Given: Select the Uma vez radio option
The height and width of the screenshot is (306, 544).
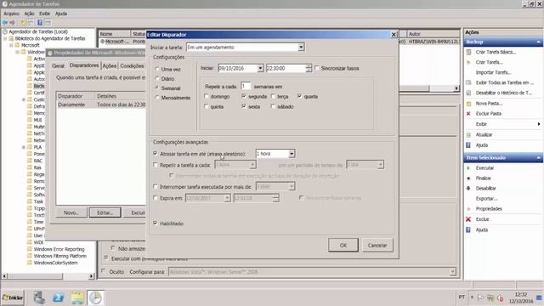Looking at the screenshot, I should pyautogui.click(x=157, y=69).
